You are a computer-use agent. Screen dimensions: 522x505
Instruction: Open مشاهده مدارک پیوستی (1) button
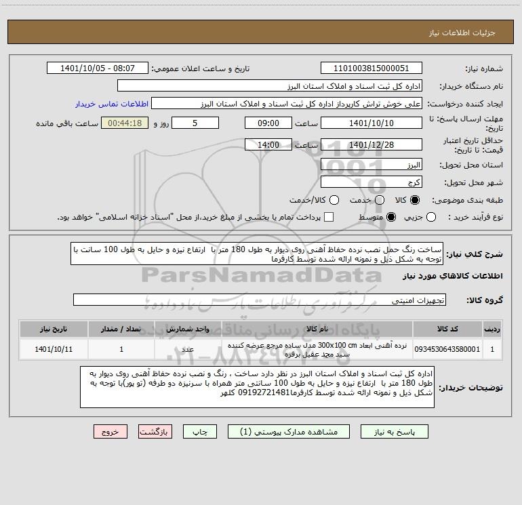pyautogui.click(x=289, y=432)
